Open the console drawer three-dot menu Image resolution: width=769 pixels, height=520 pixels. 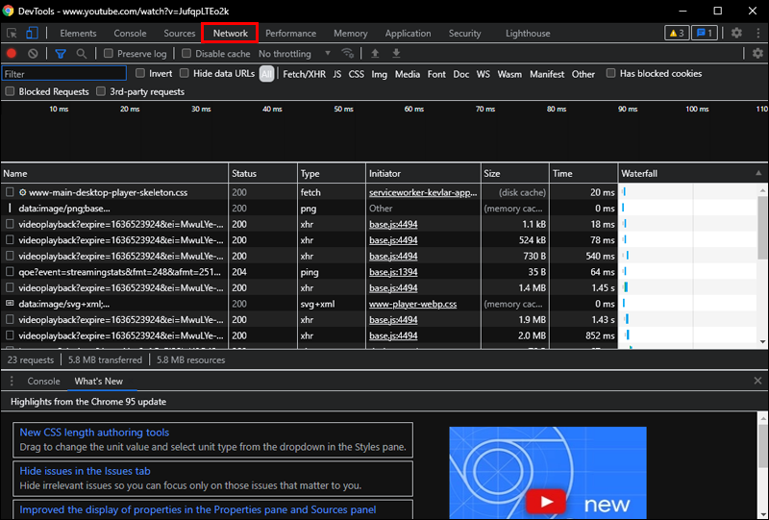[x=12, y=381]
